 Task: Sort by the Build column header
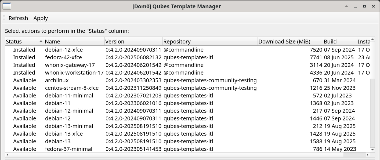click(339, 41)
